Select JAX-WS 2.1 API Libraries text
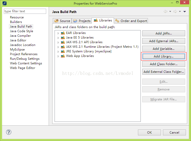 [84, 42]
